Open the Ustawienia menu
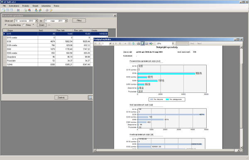Image resolution: width=249 pixels, height=160 pixels. 46,6
